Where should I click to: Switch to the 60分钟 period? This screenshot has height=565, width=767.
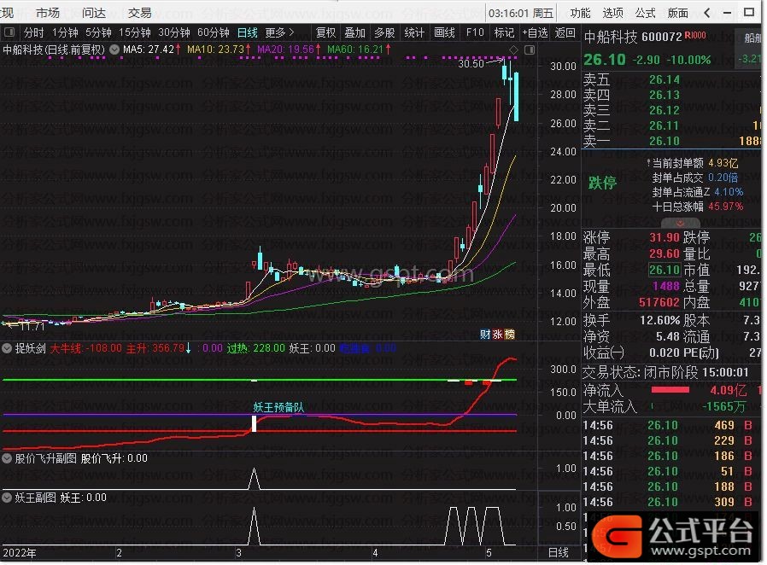[213, 32]
